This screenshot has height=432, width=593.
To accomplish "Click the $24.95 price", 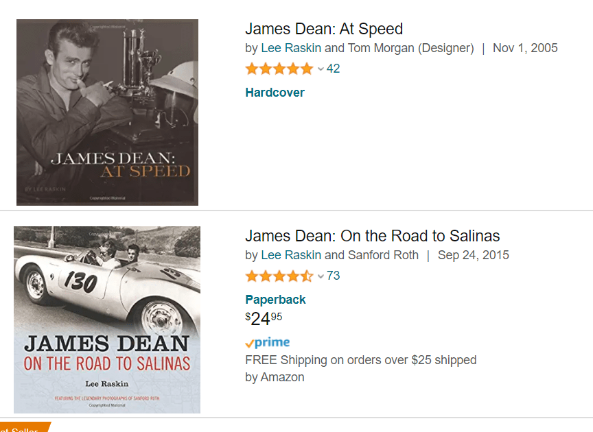I will pyautogui.click(x=264, y=319).
